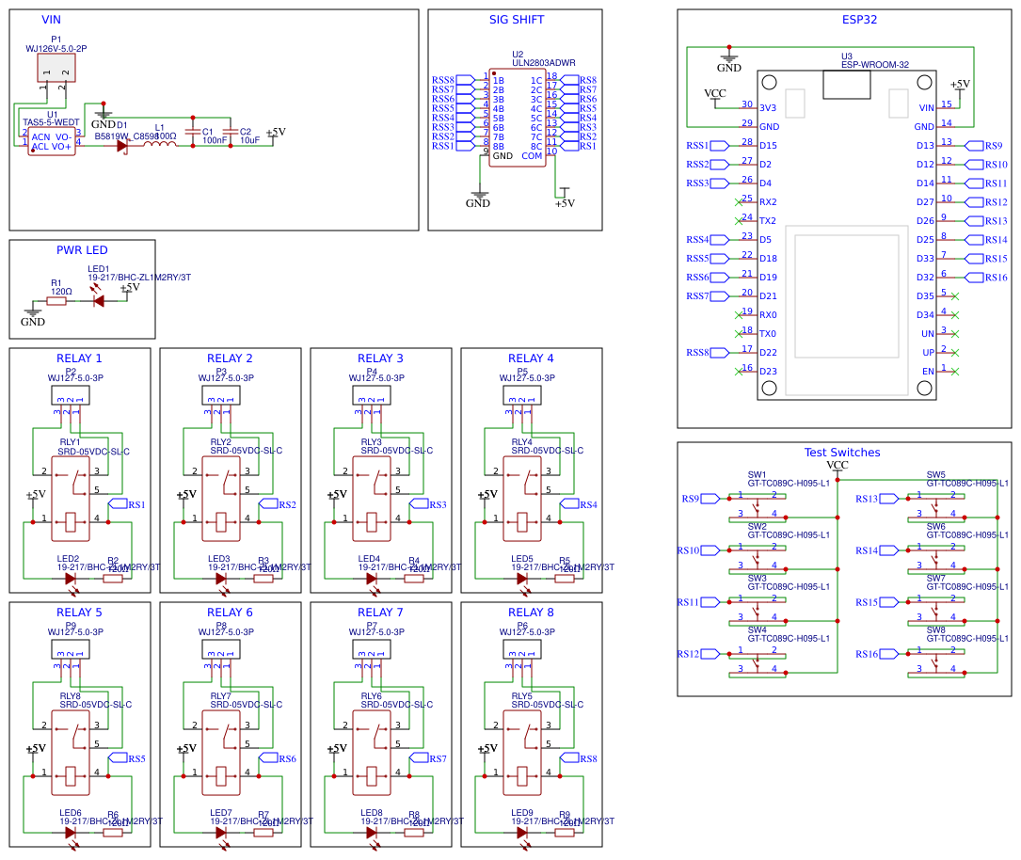Screen dimensions: 1021x860
Task: Select the P5 connector in RELAY 4
Action: point(522,395)
